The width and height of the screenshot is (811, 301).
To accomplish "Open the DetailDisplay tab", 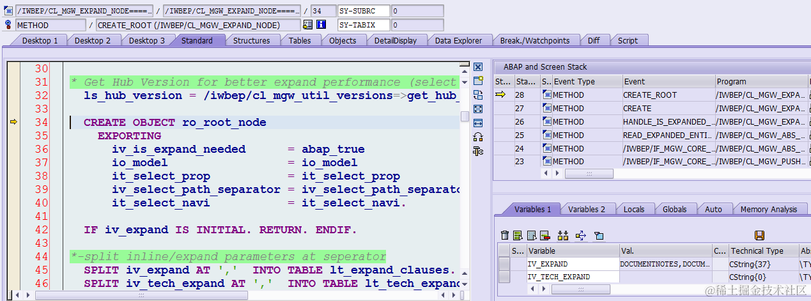I will (x=396, y=40).
